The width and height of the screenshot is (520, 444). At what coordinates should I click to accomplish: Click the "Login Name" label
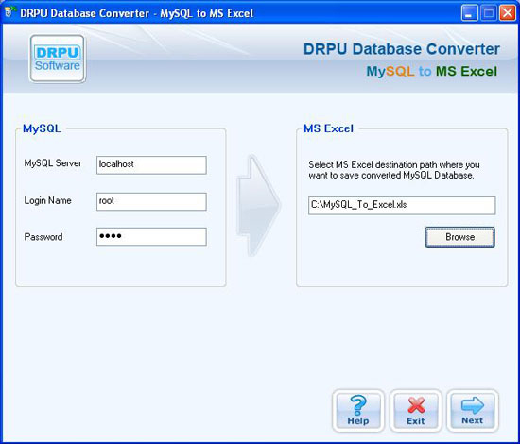(x=48, y=200)
